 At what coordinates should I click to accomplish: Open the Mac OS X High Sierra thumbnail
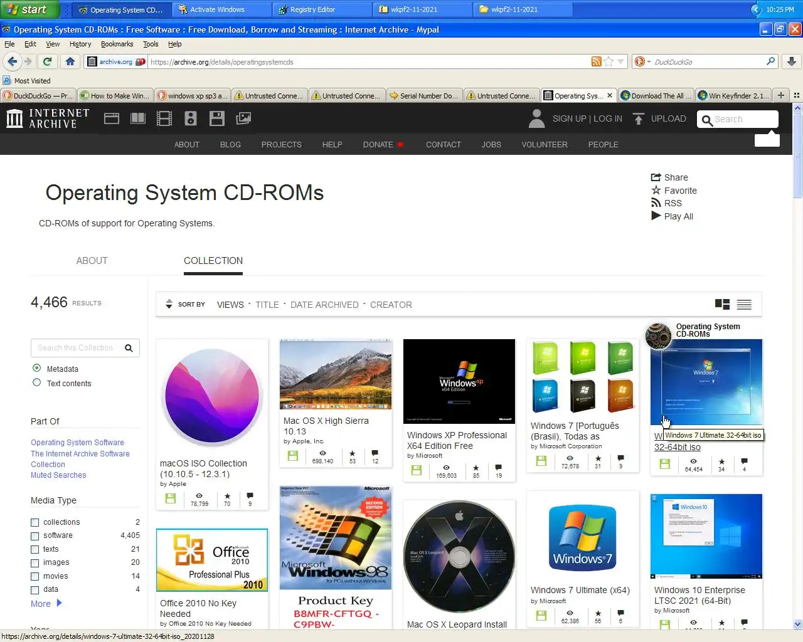[x=336, y=374]
